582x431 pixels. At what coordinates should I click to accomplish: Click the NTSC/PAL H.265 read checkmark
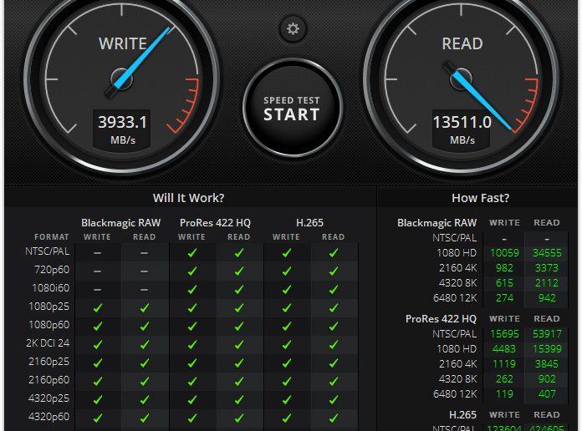tap(334, 253)
